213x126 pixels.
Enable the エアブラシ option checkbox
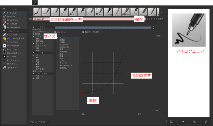34,69
